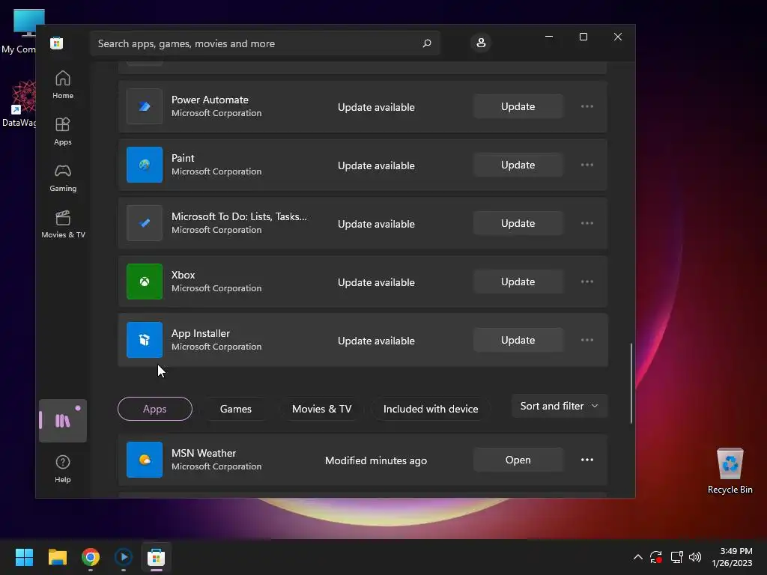Update App Installer
The height and width of the screenshot is (575, 767).
pyautogui.click(x=518, y=340)
